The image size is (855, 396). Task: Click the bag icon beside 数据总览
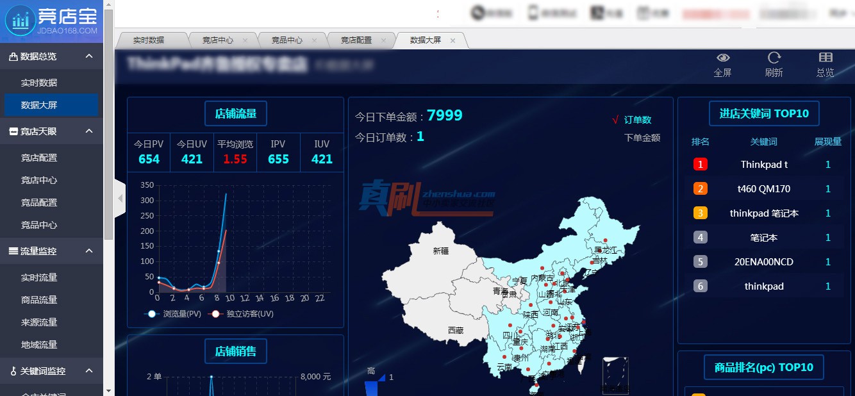point(13,56)
